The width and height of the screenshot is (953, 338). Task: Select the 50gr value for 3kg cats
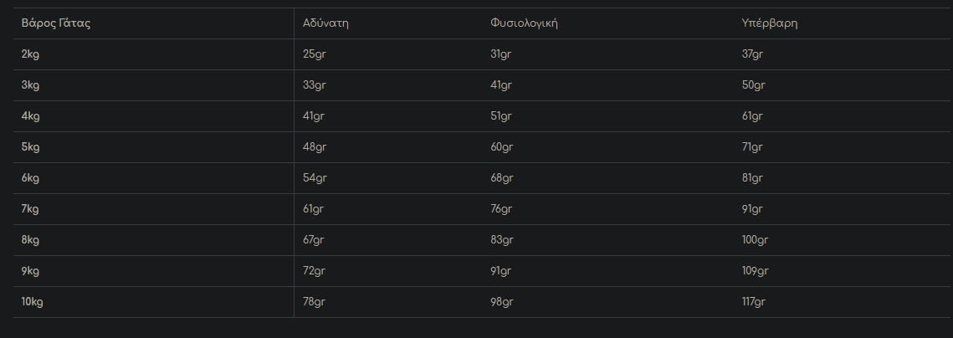(x=754, y=85)
